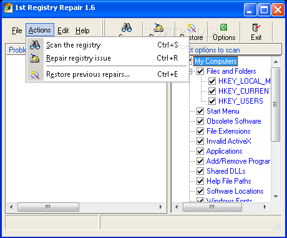The image size is (287, 238).
Task: Click binoculars icon beside Scan the registry
Action: point(35,45)
